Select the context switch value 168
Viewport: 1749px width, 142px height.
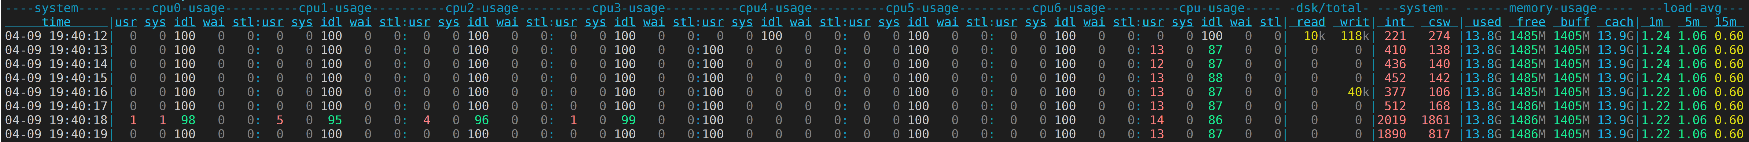coord(1439,106)
